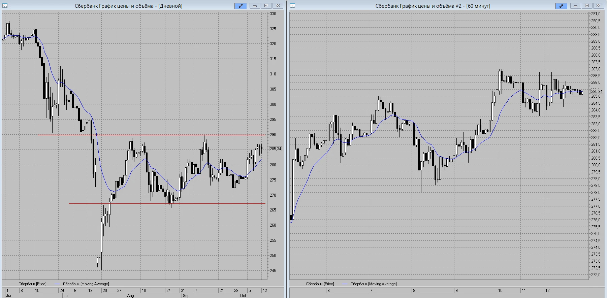607x298 pixels.
Task: Click date label 9 on 60-minute time axis
Action: pyautogui.click(x=456, y=290)
